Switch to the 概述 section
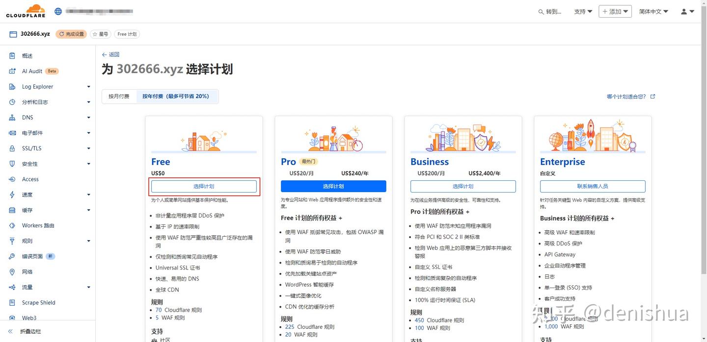The width and height of the screenshot is (707, 342). click(x=12, y=55)
